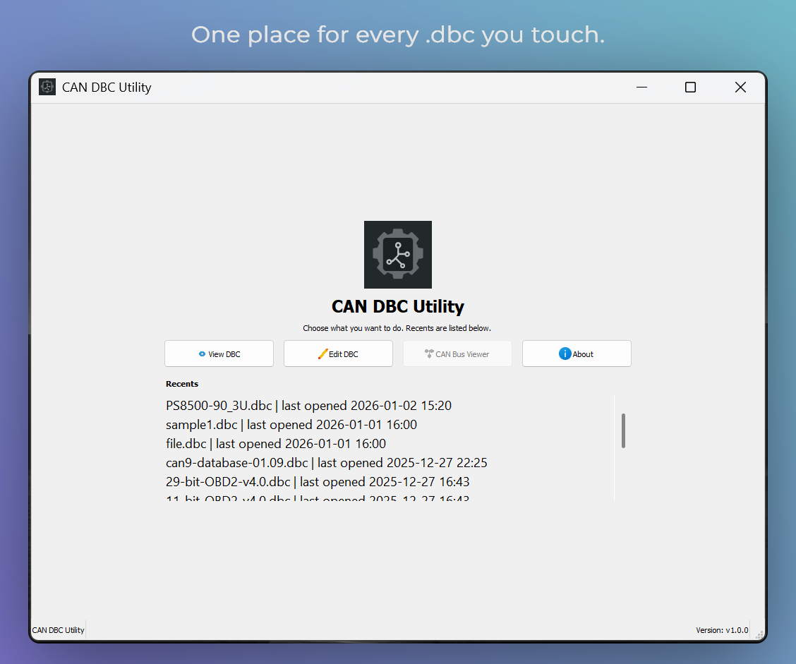
Task: Click the large CAN DBC Utility gear logo
Action: click(397, 255)
